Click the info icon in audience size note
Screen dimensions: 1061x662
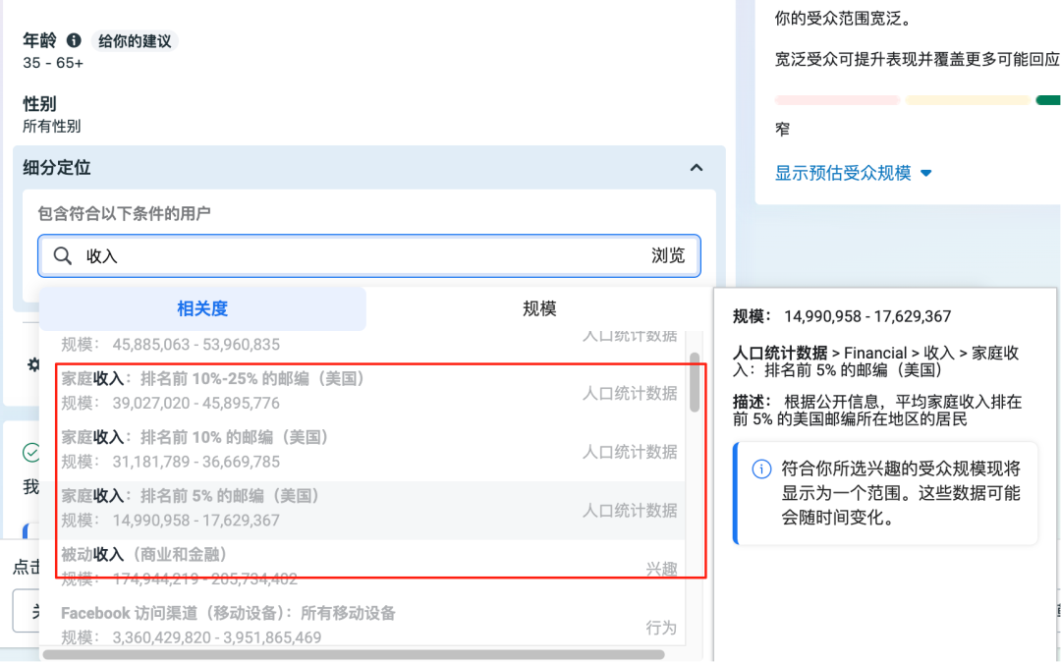pos(761,469)
